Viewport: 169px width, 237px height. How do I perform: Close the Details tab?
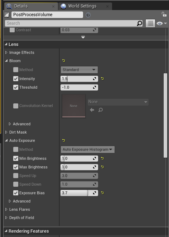click(53, 6)
